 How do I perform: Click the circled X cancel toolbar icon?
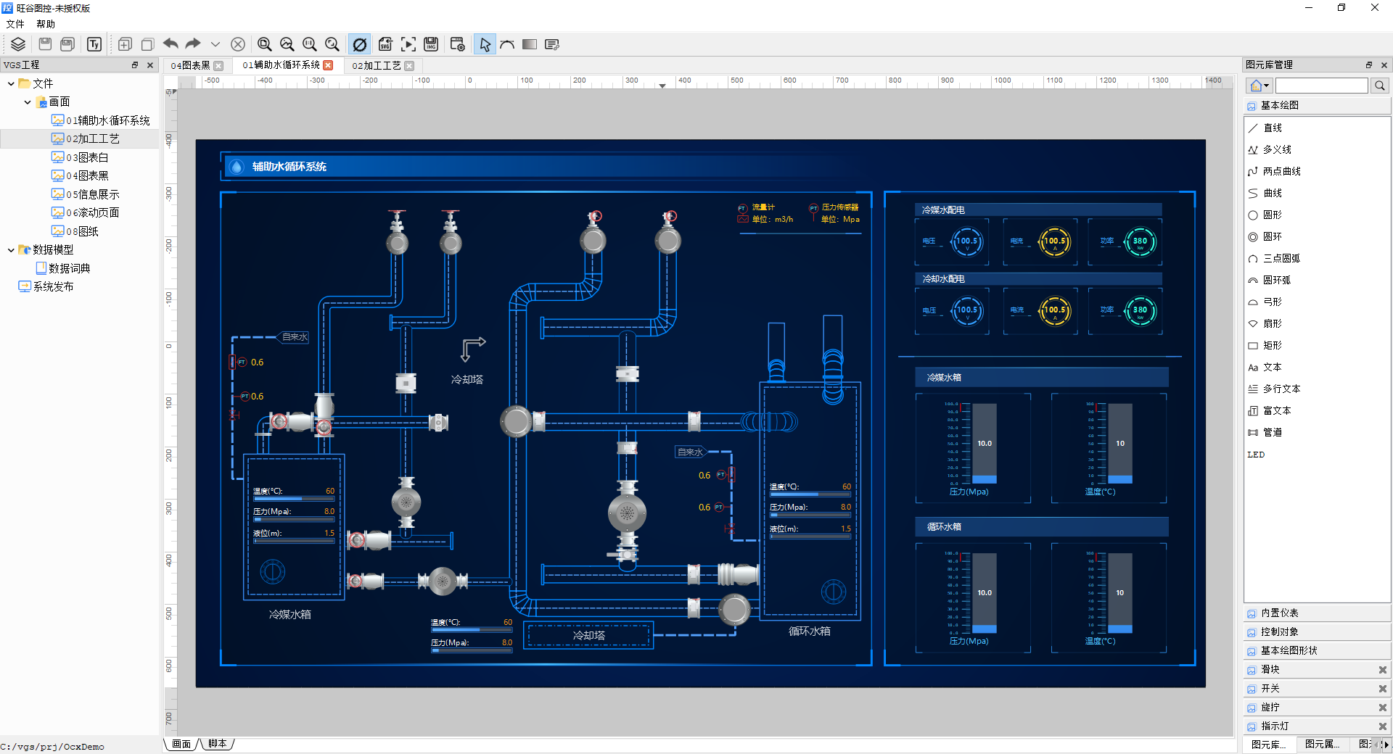[238, 44]
